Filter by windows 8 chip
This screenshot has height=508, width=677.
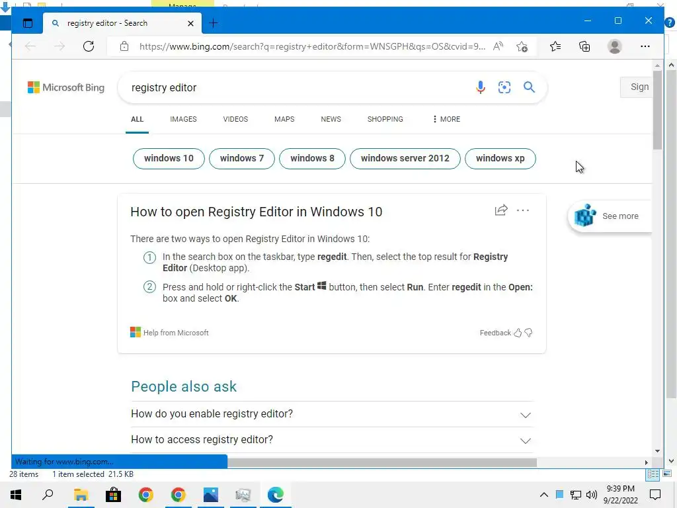[x=312, y=159]
